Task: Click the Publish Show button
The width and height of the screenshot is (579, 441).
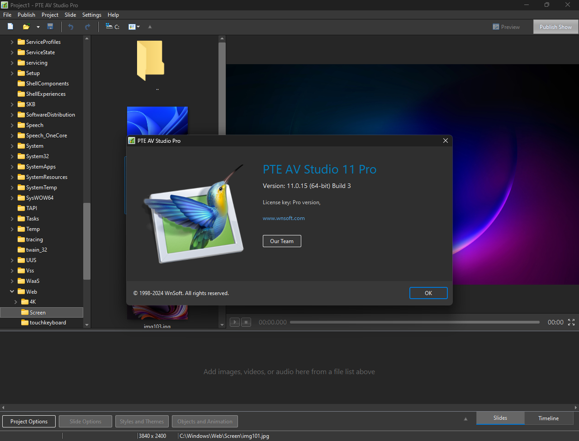Action: [x=555, y=27]
